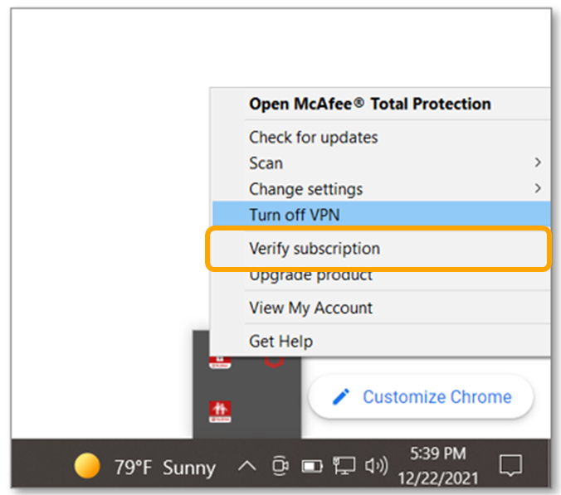Select Verify subscription
Viewport: 561px width, 495px height.
click(315, 248)
